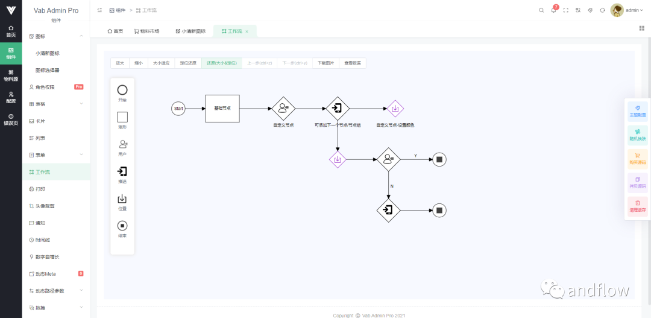Select the Start node on canvas

pos(178,109)
